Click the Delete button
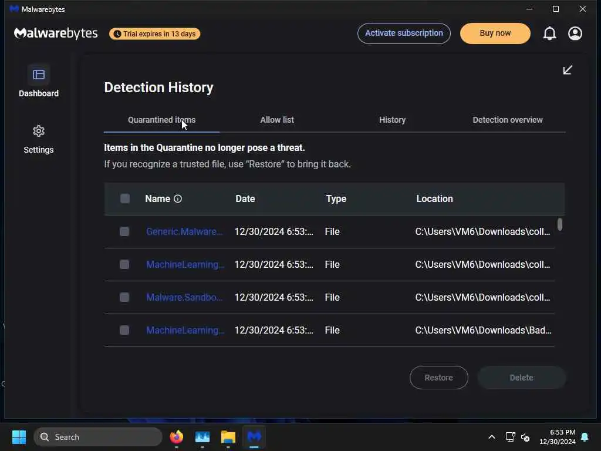Image resolution: width=601 pixels, height=451 pixels. (521, 378)
